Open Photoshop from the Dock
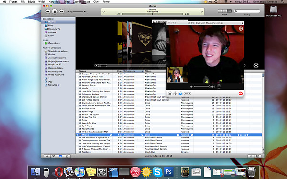The height and width of the screenshot is (179, 287). pyautogui.click(x=168, y=172)
